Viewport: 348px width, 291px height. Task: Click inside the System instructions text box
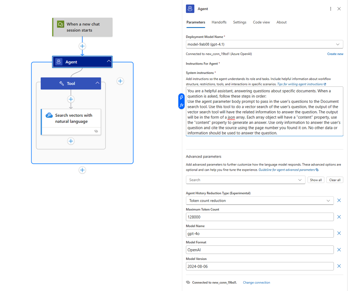point(264,112)
